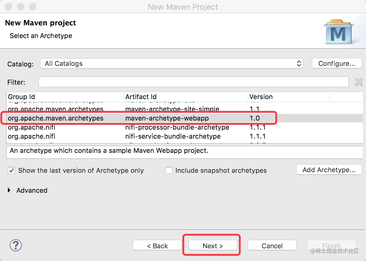This screenshot has width=366, height=261.
Task: Focus the Filter text field
Action: 194,82
